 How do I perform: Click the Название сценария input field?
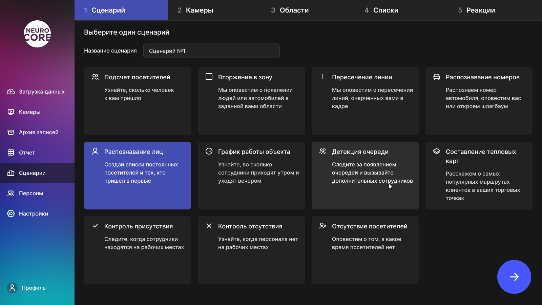(211, 51)
